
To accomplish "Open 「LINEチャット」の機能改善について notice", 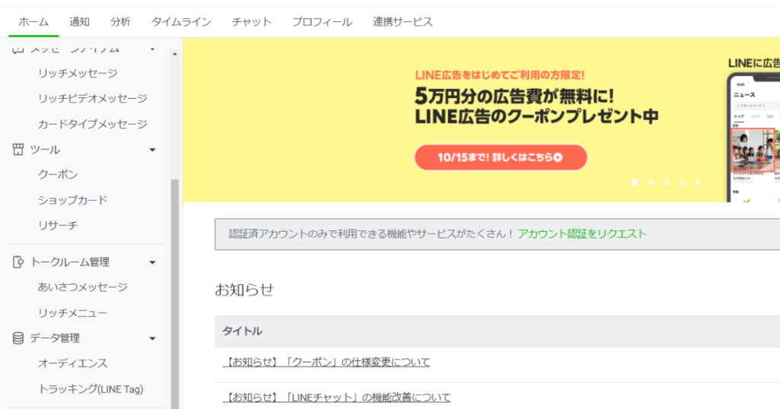I will [337, 397].
